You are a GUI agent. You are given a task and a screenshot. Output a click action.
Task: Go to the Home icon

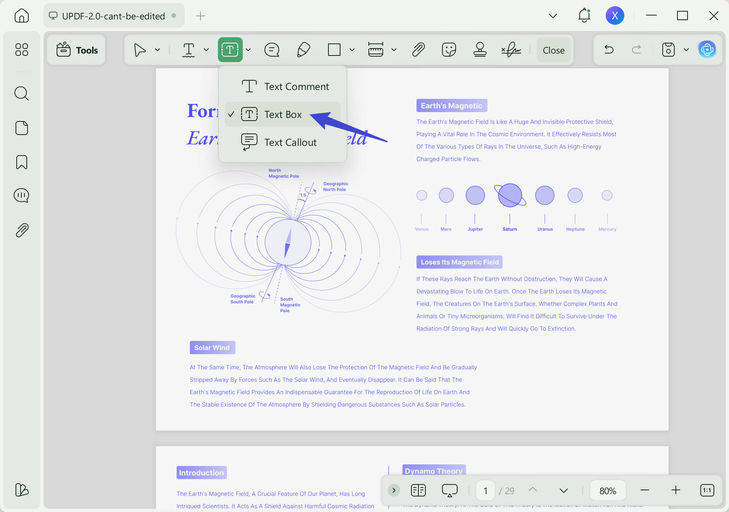pos(22,16)
